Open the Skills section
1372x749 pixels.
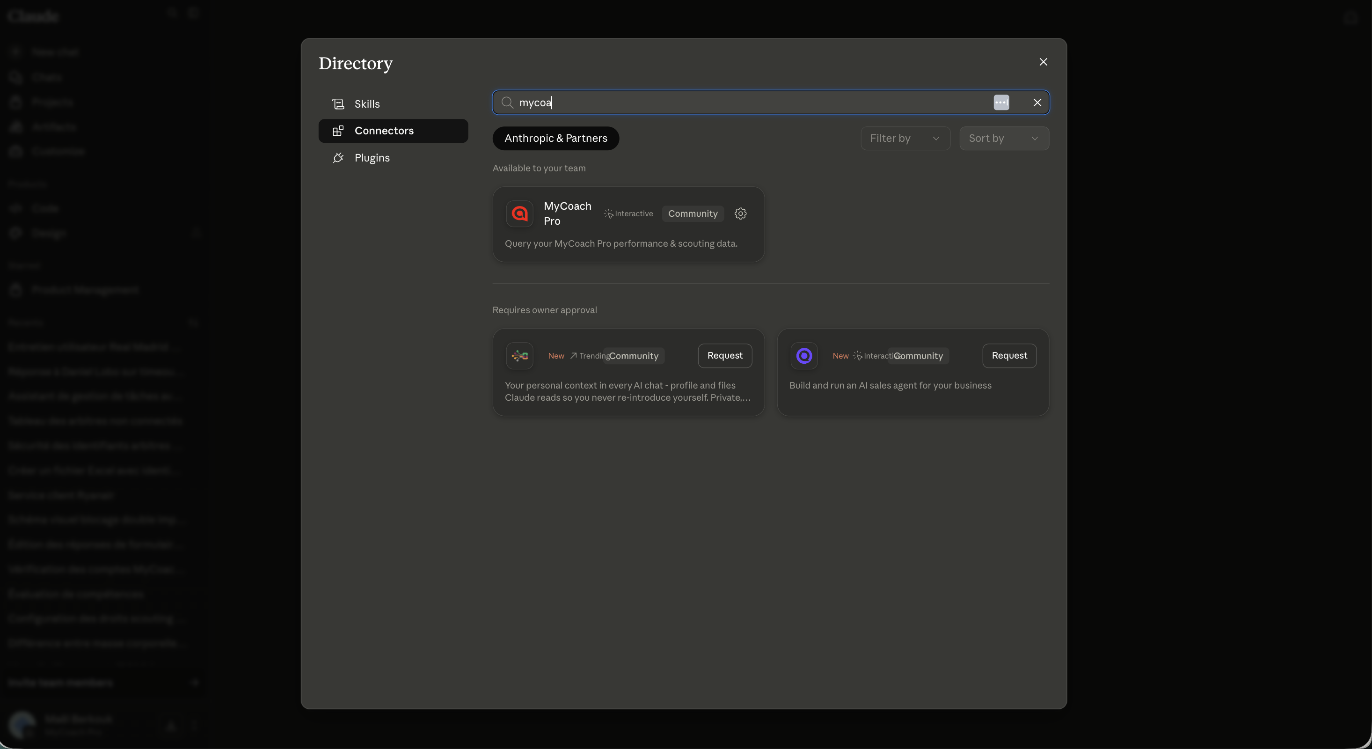pos(393,104)
